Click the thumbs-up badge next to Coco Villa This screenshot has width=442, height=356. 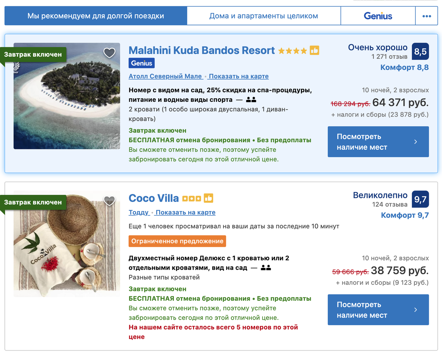point(208,198)
